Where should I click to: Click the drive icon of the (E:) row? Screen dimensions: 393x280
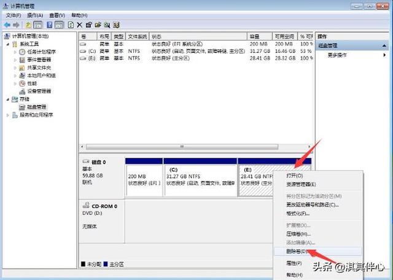(x=83, y=58)
